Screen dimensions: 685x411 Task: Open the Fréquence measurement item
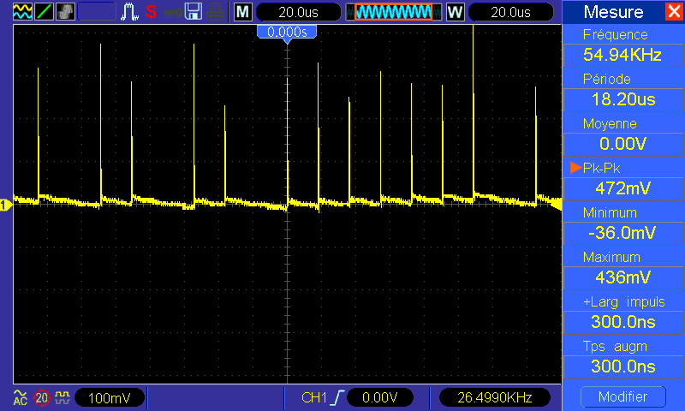[622, 45]
